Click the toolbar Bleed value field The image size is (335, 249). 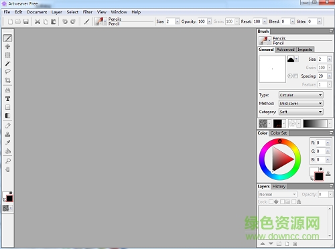pos(285,21)
